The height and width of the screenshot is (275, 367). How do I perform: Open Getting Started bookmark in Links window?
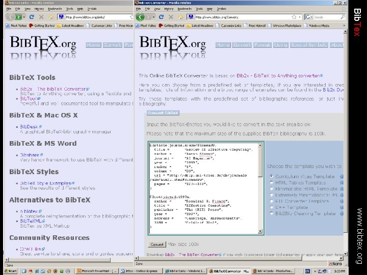pos(42,26)
